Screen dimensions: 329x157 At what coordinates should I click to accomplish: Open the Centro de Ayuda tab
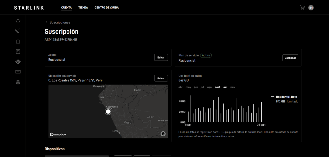(x=106, y=8)
